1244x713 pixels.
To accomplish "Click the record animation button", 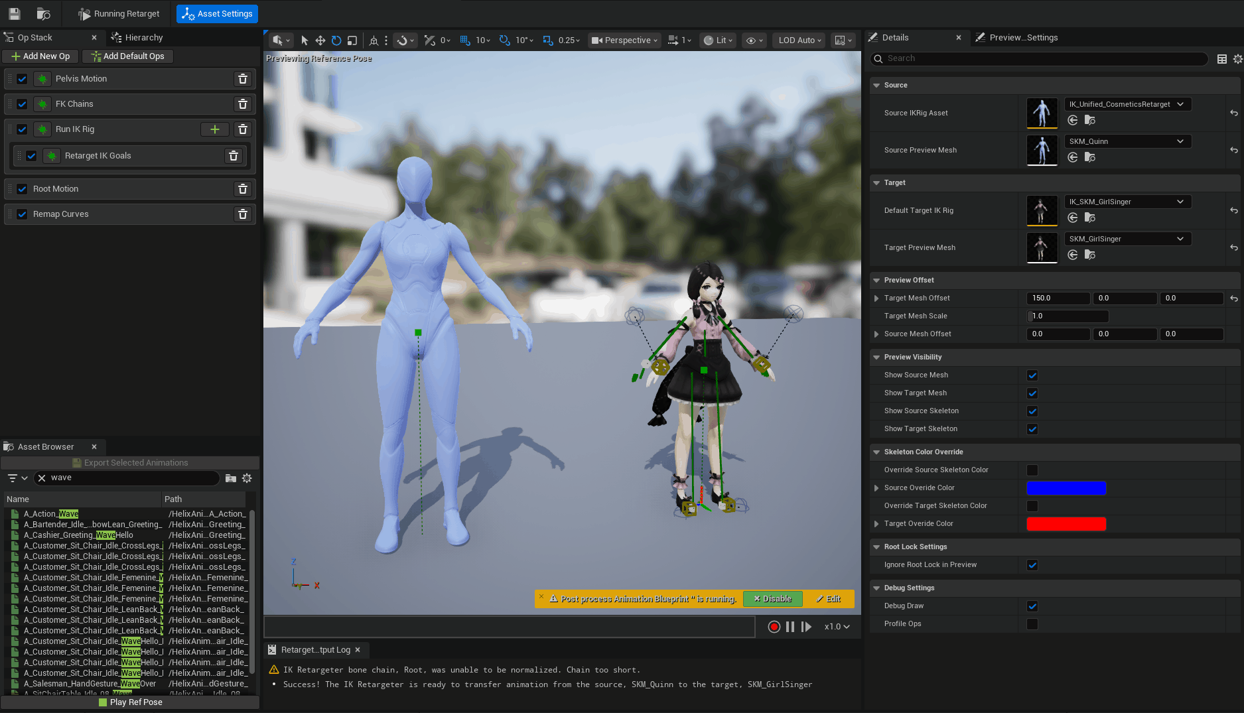I will 774,627.
